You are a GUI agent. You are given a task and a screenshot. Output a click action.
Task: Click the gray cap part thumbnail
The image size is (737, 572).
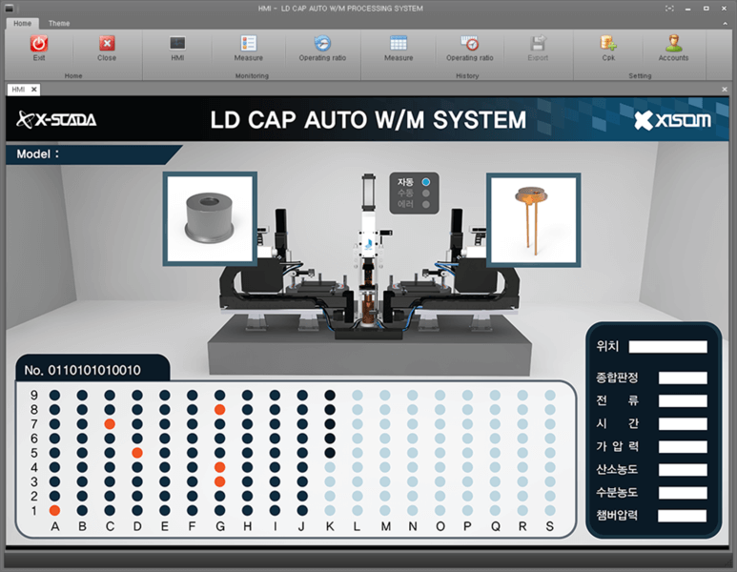[210, 218]
